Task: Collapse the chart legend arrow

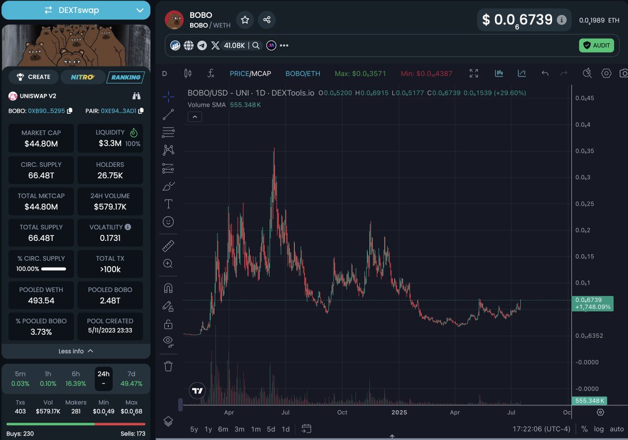Action: tap(195, 117)
